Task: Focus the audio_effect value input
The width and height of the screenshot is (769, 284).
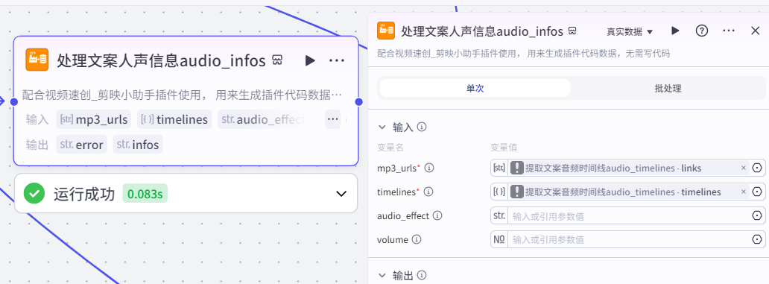Action: (629, 215)
